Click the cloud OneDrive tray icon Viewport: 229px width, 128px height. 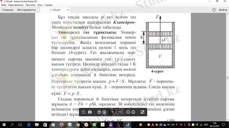pyautogui.click(x=157, y=125)
